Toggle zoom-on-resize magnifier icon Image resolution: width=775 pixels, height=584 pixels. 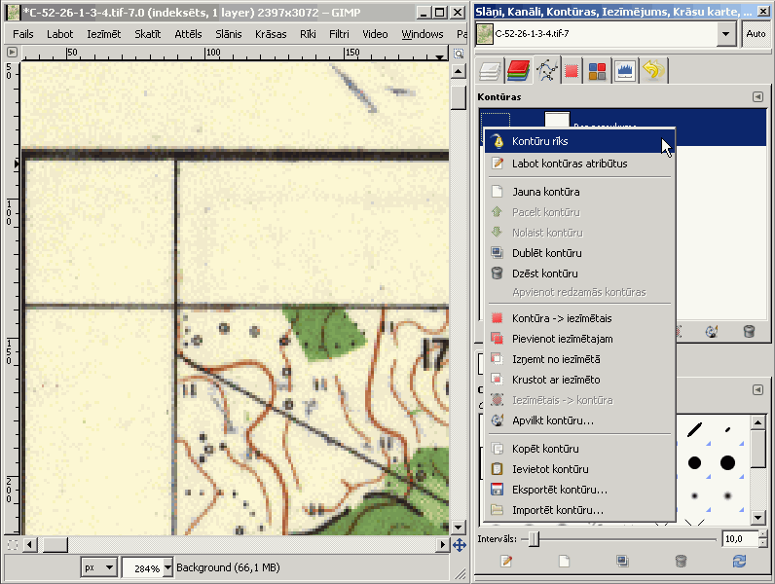[x=459, y=53]
